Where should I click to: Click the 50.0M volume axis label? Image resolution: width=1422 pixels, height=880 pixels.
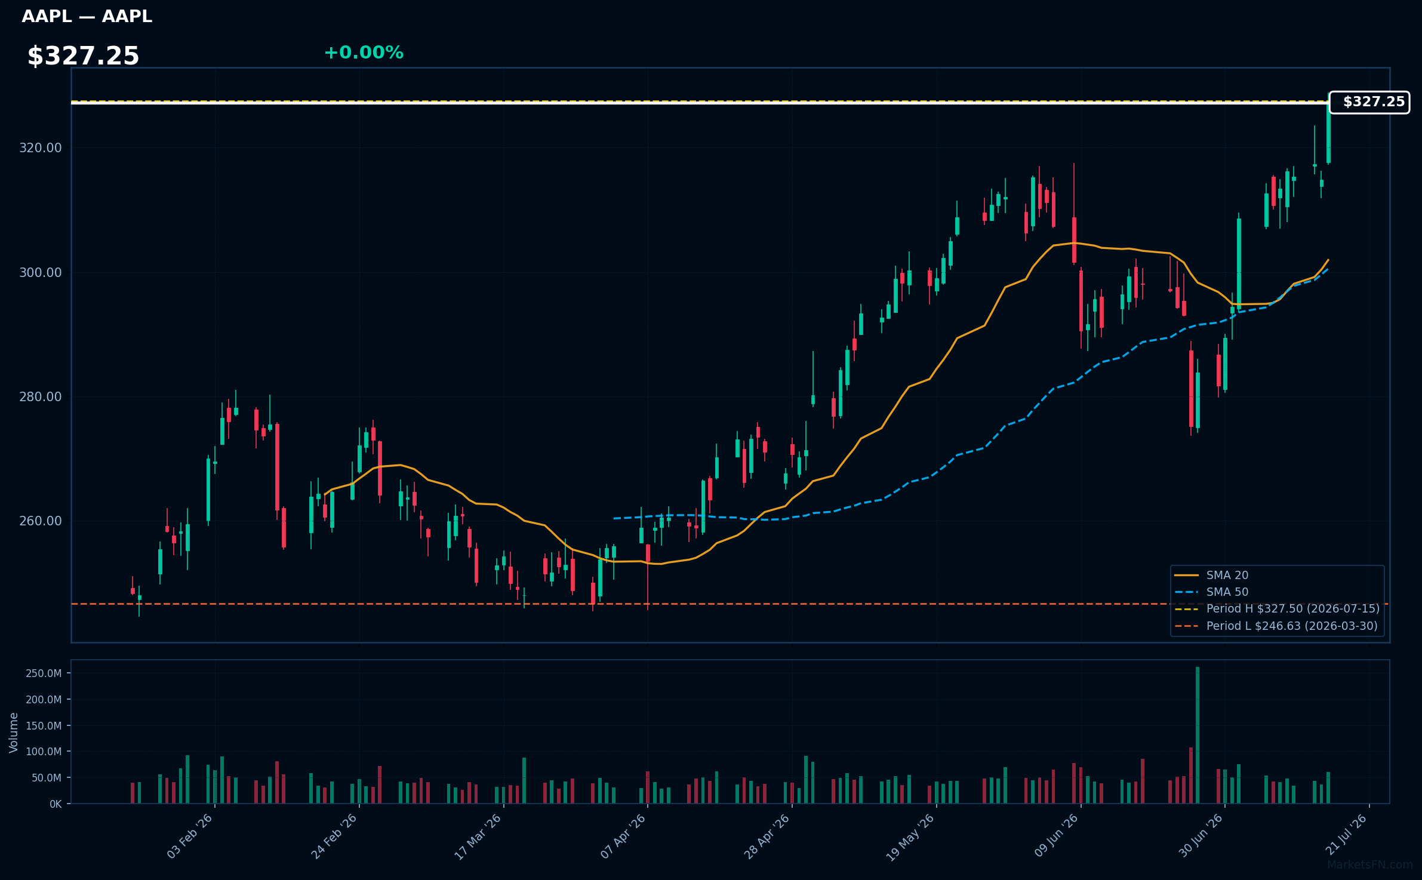tap(47, 778)
